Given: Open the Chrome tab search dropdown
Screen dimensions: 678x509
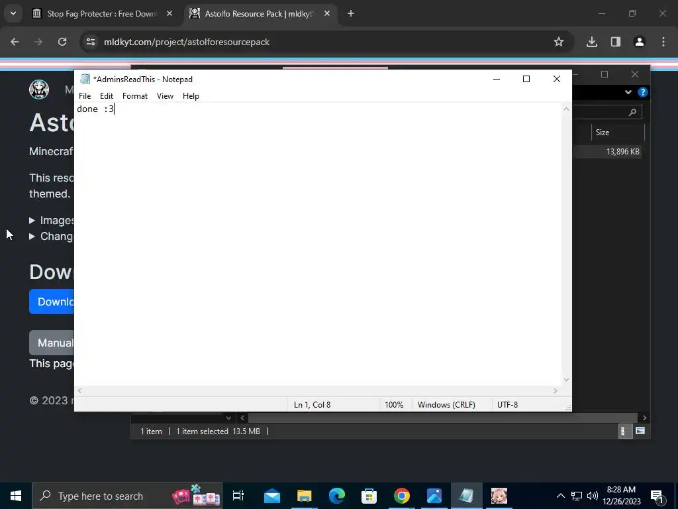Looking at the screenshot, I should click(x=13, y=13).
